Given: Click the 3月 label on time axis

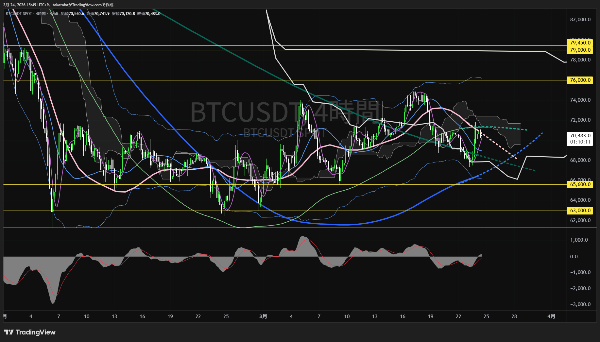Looking at the screenshot, I should coord(263,316).
